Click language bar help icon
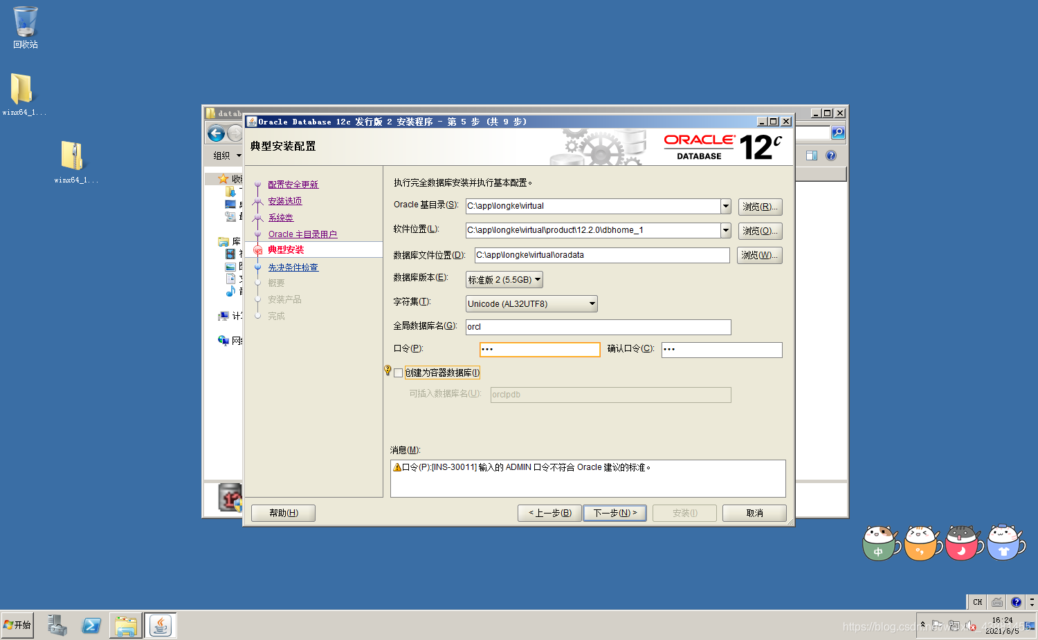Image resolution: width=1038 pixels, height=640 pixels. click(1016, 602)
